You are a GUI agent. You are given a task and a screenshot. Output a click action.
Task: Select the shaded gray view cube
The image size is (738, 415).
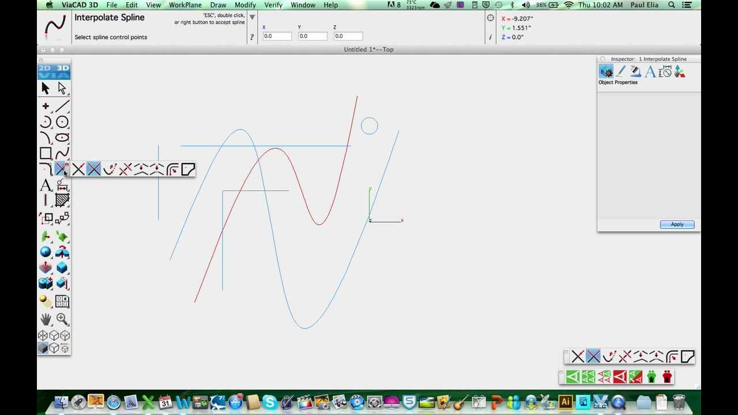coord(43,348)
